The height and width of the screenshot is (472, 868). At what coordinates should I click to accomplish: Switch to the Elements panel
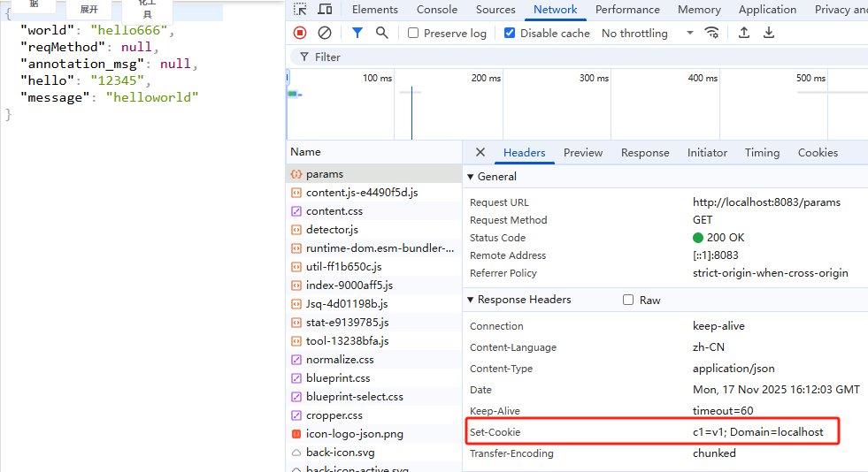(x=375, y=10)
